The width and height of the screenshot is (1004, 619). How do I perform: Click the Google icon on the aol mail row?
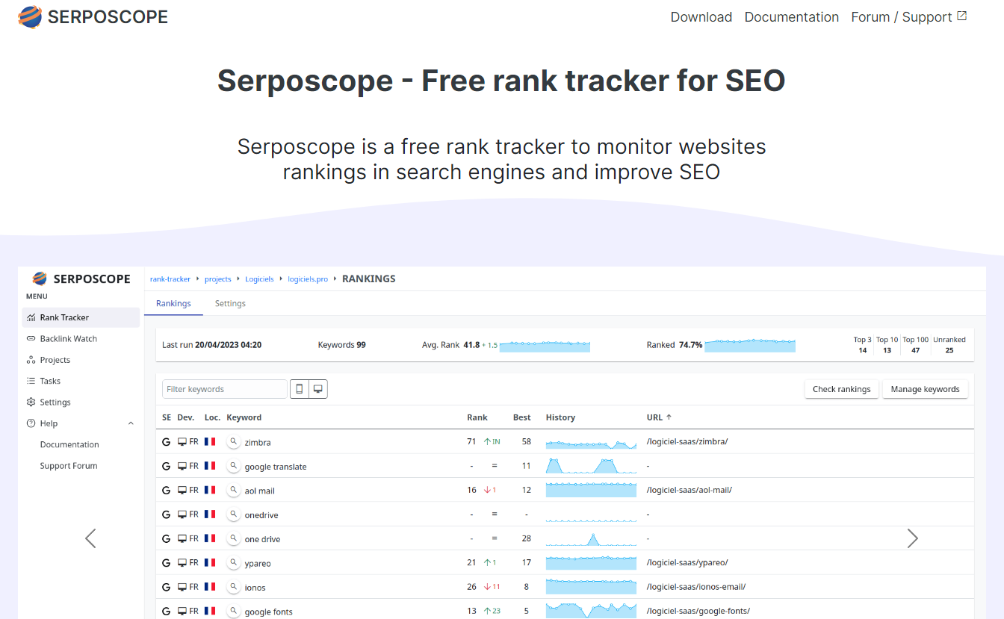point(166,490)
